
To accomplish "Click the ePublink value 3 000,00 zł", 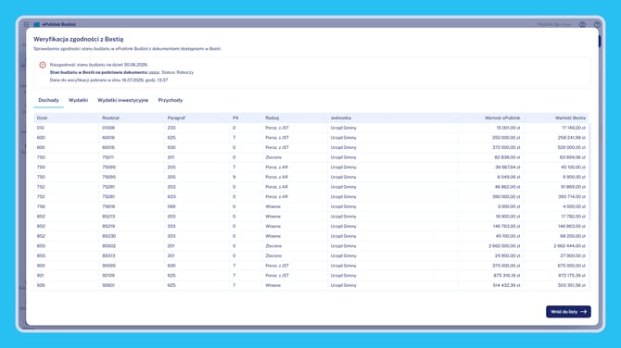I will tap(510, 206).
